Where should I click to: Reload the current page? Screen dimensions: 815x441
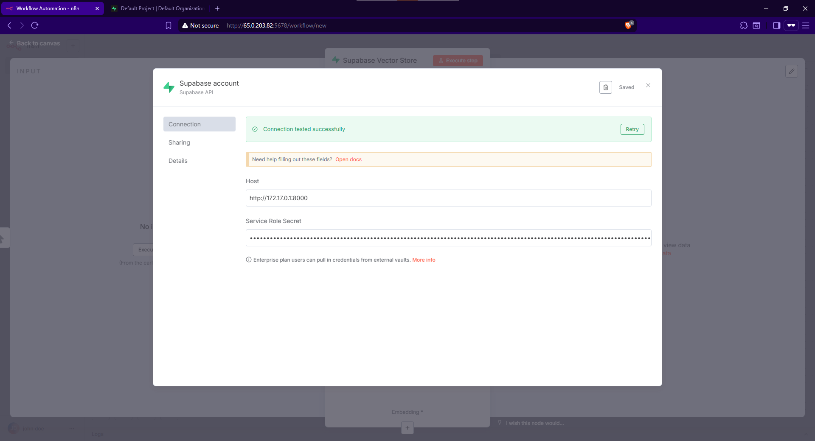35,25
